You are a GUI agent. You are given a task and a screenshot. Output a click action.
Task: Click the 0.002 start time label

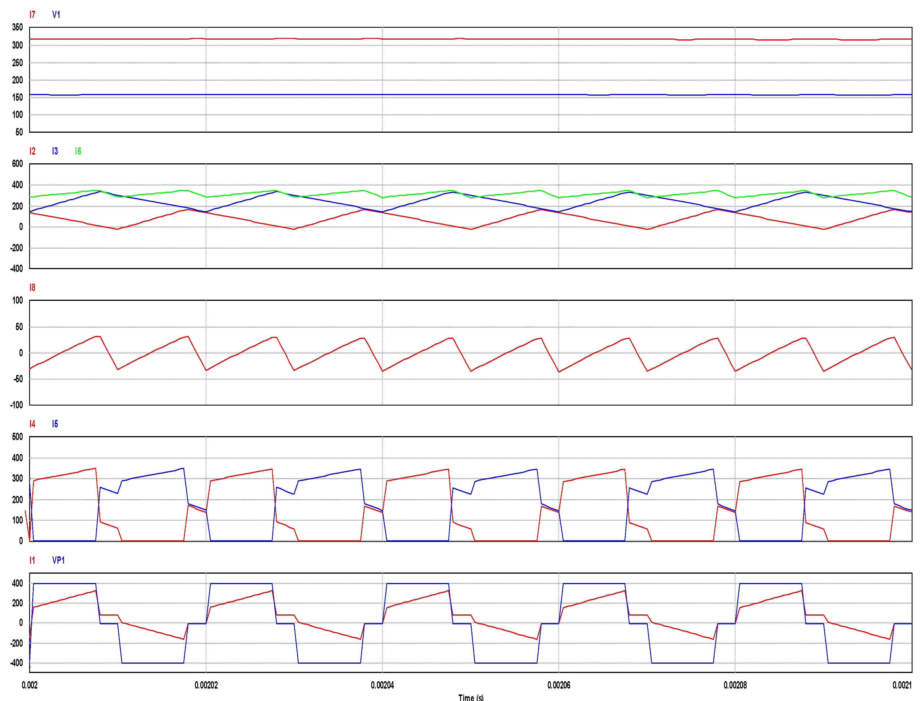[x=30, y=685]
